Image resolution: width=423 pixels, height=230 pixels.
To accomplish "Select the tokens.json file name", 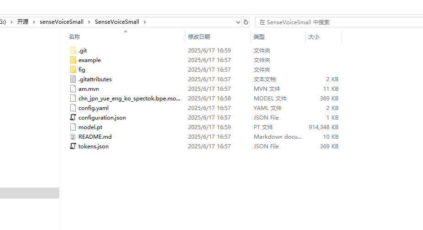I will tap(94, 146).
